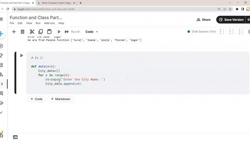Open the Discussions sidebar icon
This screenshot has height=141, width=250.
coord(2,93)
